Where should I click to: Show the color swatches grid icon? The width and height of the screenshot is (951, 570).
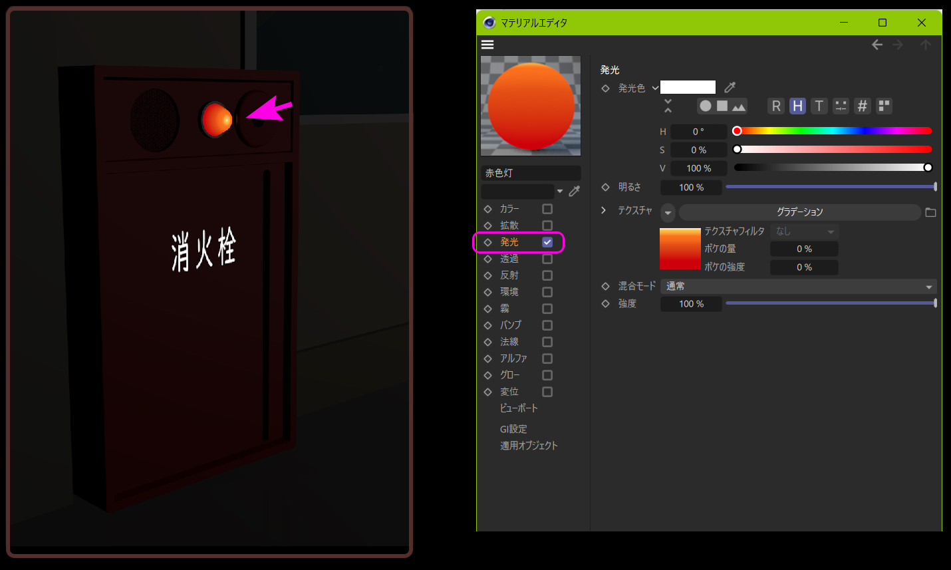[x=884, y=106]
